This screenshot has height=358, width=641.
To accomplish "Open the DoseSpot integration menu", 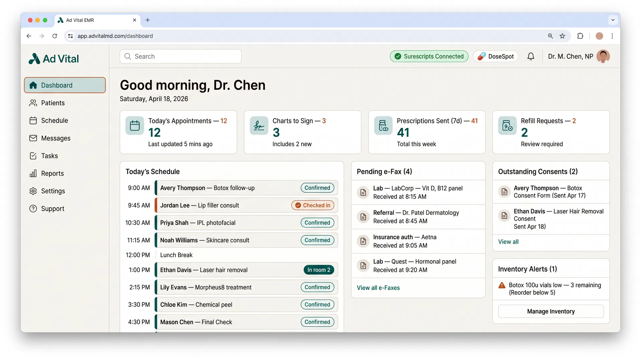I will pos(495,56).
